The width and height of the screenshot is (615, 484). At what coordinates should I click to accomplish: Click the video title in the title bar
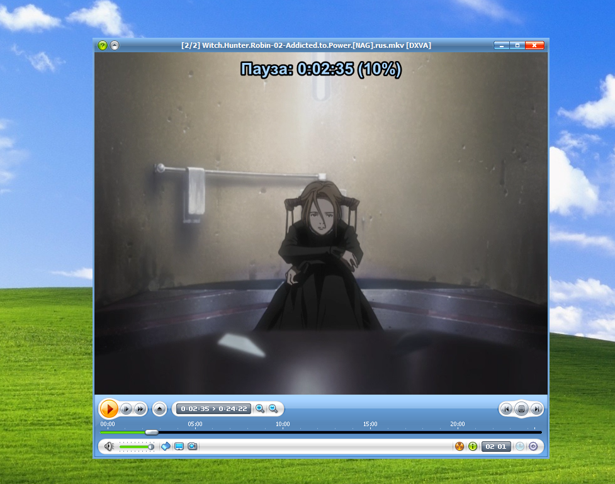pos(307,45)
